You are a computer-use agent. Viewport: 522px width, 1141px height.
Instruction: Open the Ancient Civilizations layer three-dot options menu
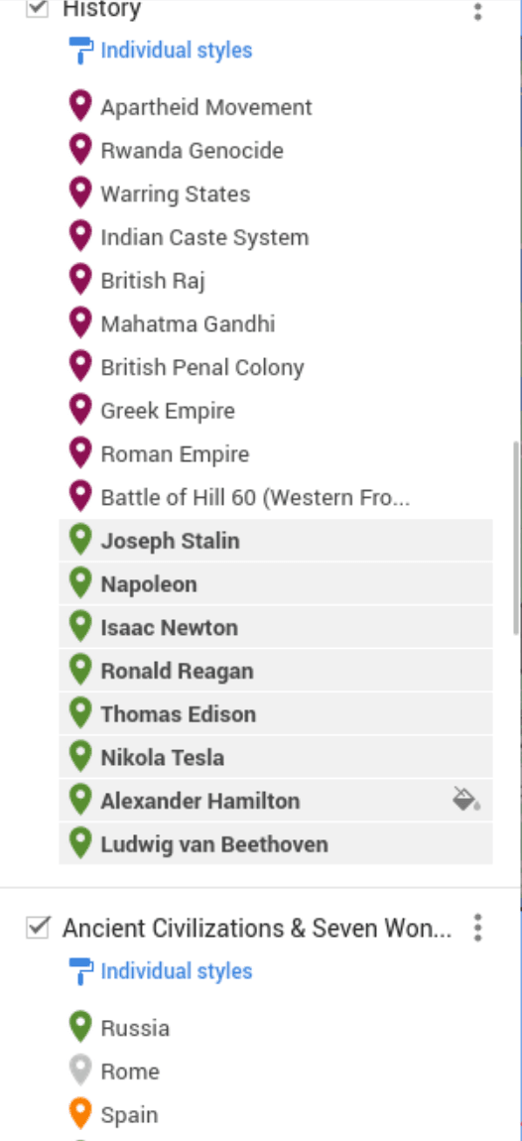coord(477,928)
